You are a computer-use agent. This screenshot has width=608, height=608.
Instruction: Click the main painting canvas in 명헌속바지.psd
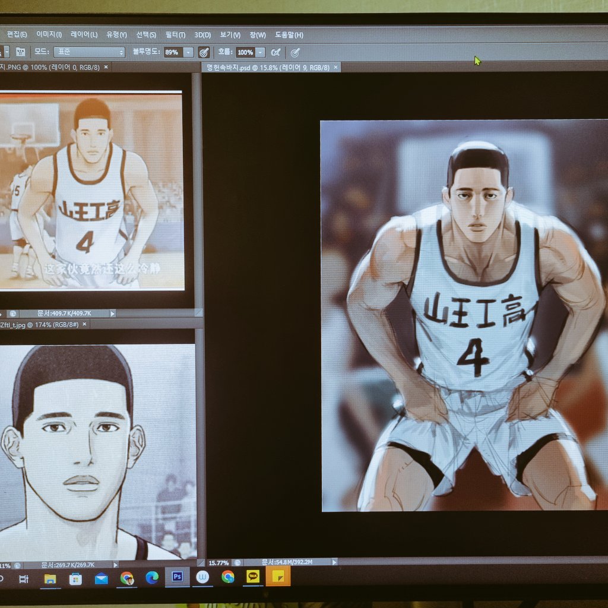[464, 316]
